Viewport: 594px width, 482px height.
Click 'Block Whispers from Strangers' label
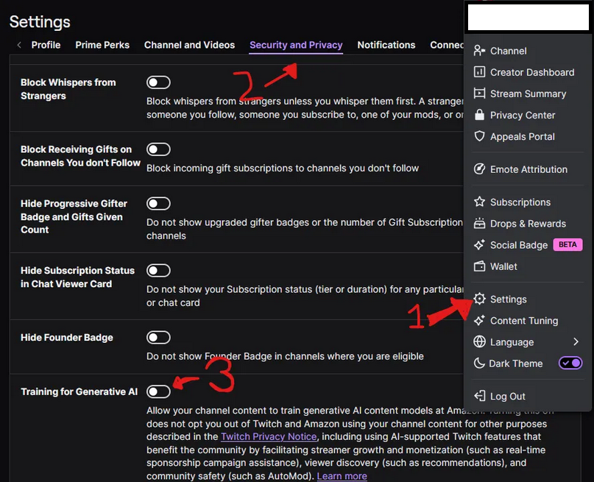tap(68, 89)
